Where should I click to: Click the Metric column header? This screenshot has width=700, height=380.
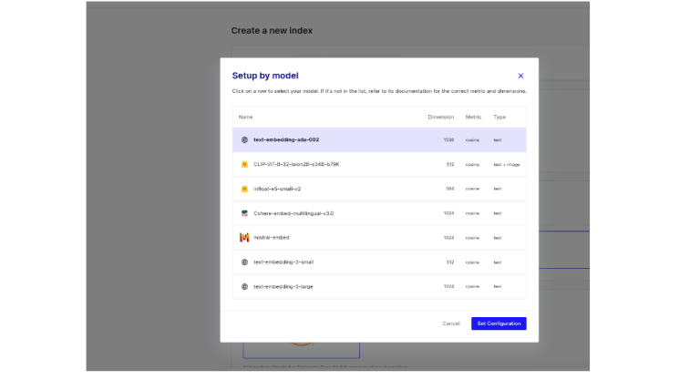point(473,117)
